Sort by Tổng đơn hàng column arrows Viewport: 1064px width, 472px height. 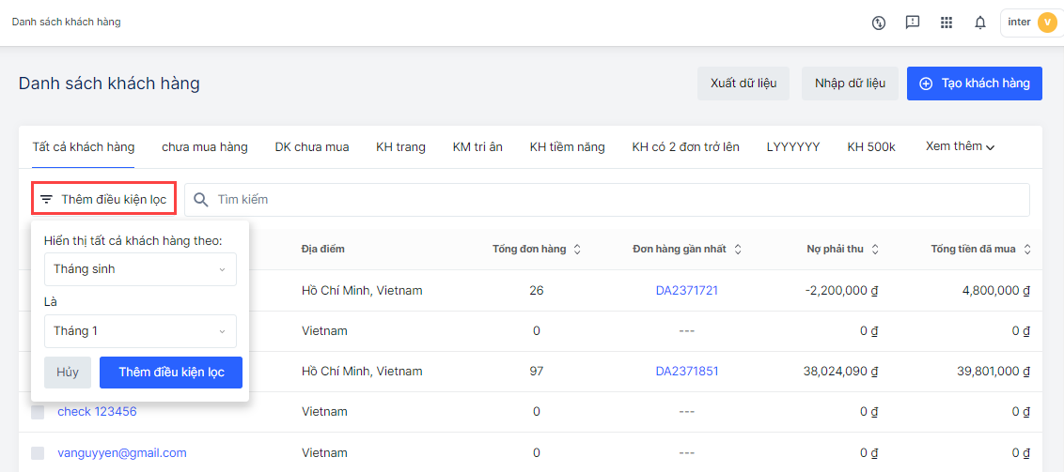click(x=577, y=250)
